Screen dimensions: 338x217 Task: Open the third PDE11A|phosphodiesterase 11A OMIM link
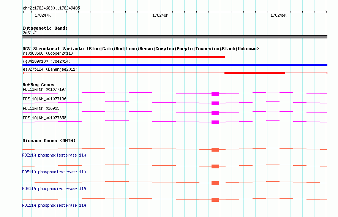(x=54, y=188)
